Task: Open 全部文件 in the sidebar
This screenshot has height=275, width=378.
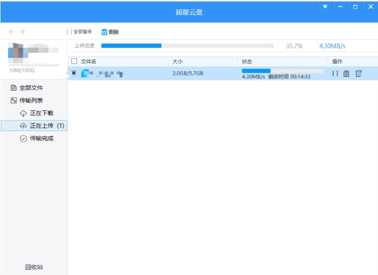Action: 27,88
